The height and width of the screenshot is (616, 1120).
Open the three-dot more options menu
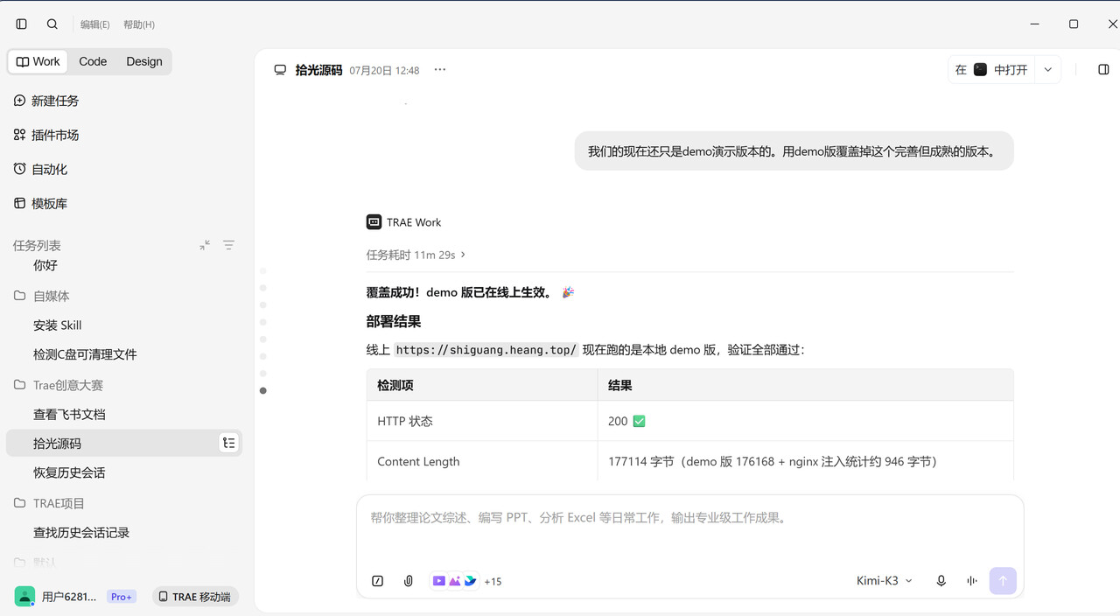click(x=440, y=70)
